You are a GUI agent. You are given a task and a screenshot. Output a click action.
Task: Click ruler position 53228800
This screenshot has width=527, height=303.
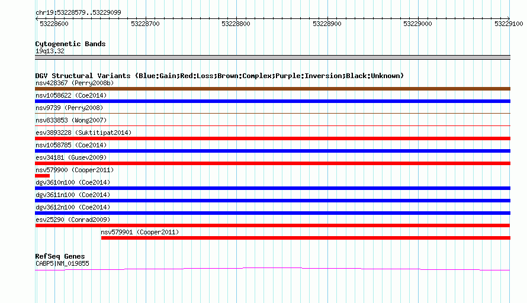(236, 24)
